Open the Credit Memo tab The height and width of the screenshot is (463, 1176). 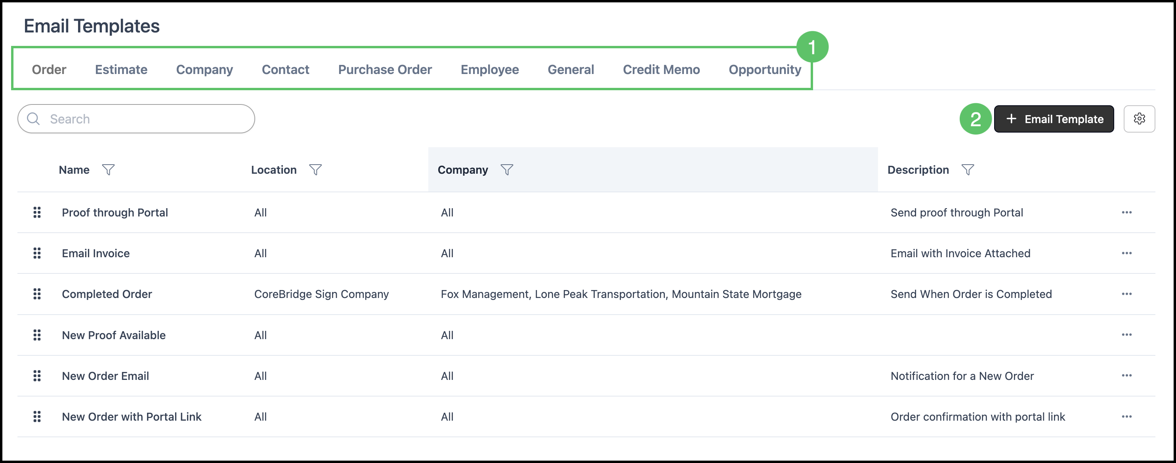click(661, 69)
